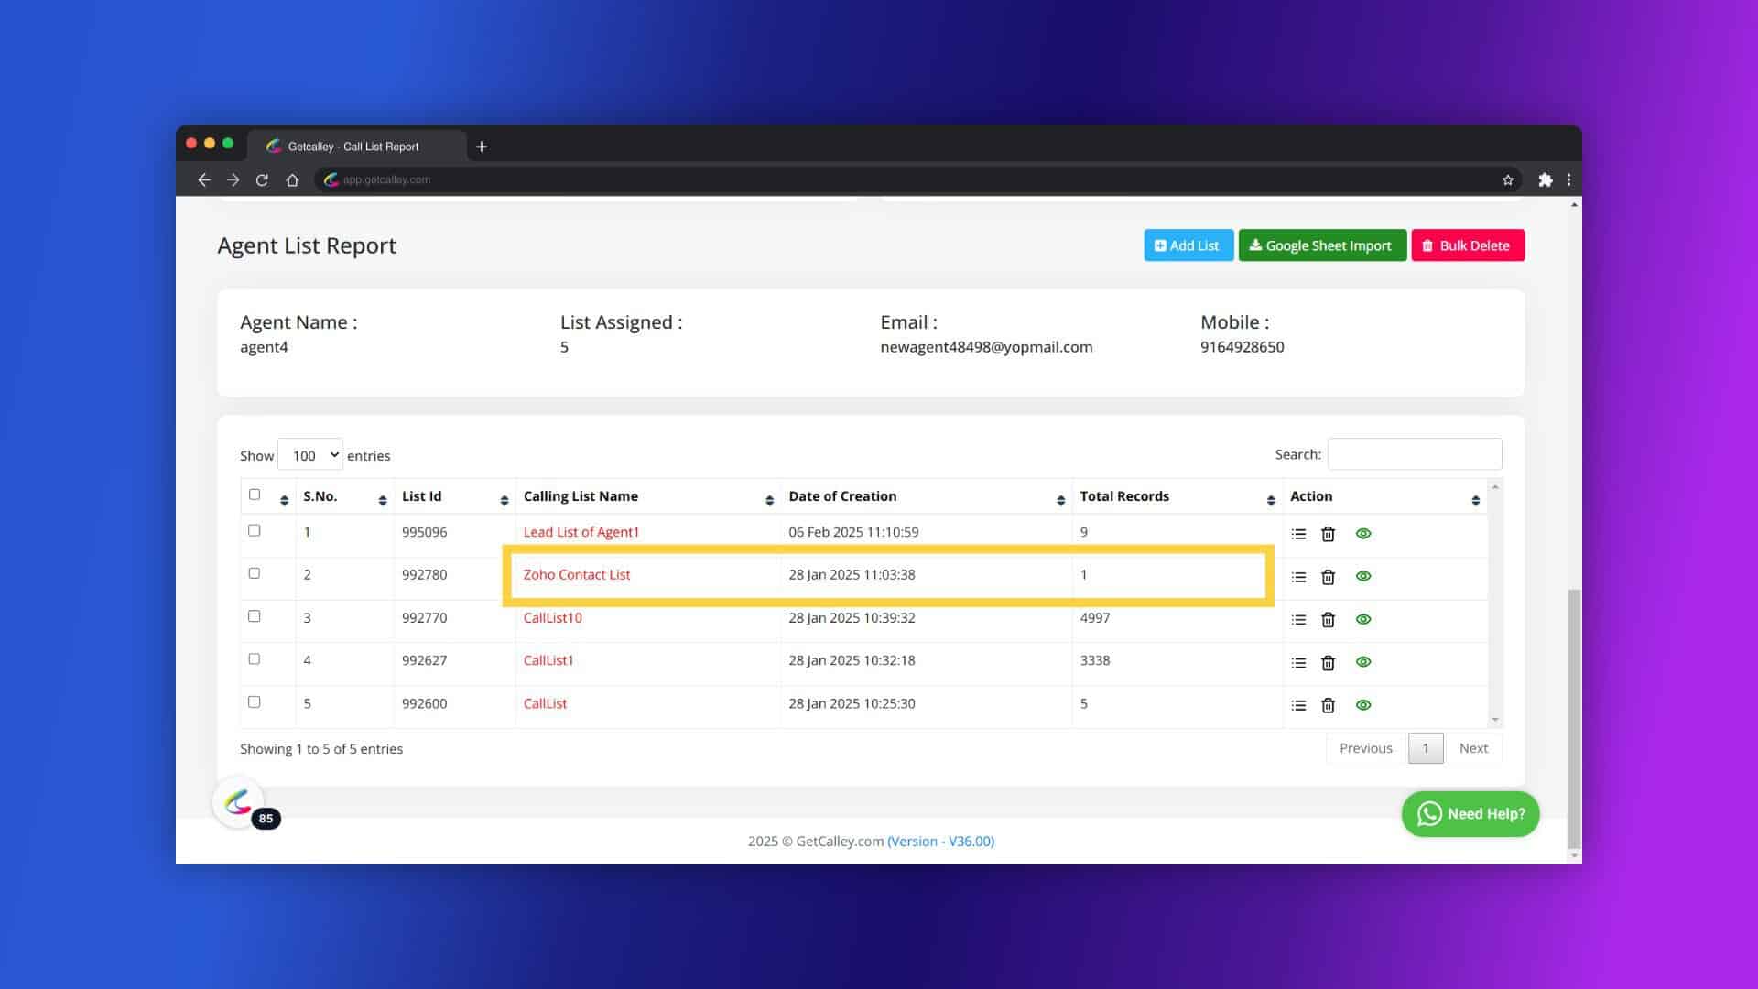The width and height of the screenshot is (1758, 989).
Task: Toggle checkbox for CallList10 row
Action: (x=254, y=616)
